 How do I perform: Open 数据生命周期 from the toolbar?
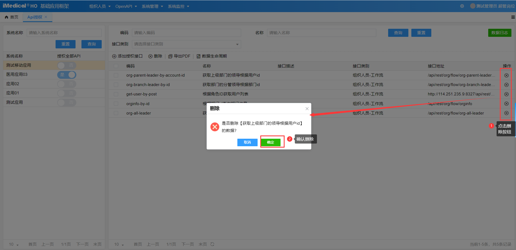coord(212,56)
